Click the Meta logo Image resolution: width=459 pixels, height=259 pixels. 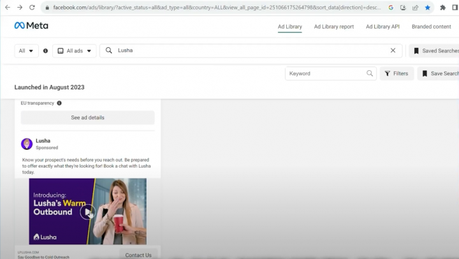tap(31, 26)
